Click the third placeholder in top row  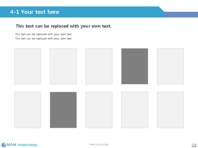99,66
